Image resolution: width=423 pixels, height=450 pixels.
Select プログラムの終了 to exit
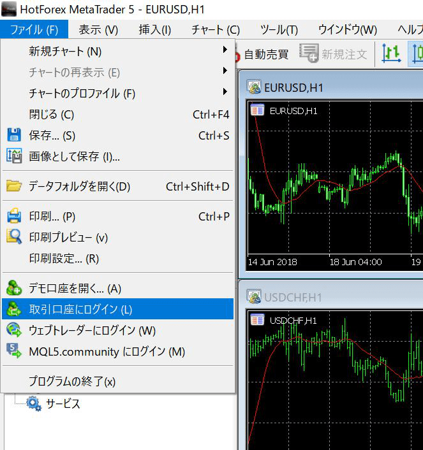pos(72,381)
